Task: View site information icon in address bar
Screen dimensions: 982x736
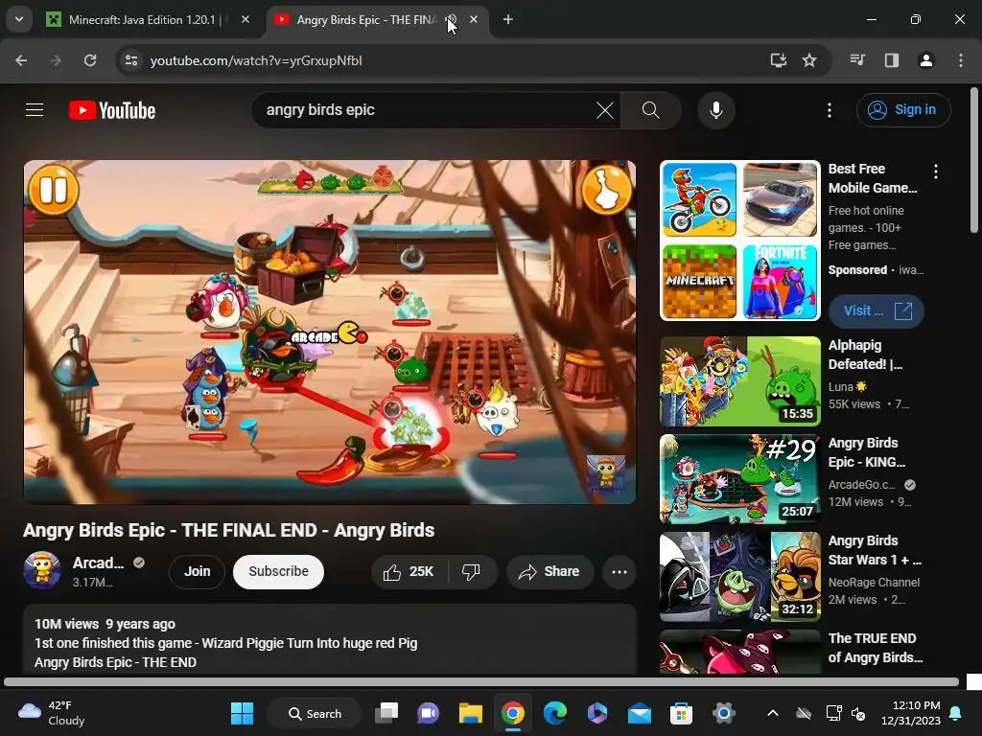Action: point(130,60)
